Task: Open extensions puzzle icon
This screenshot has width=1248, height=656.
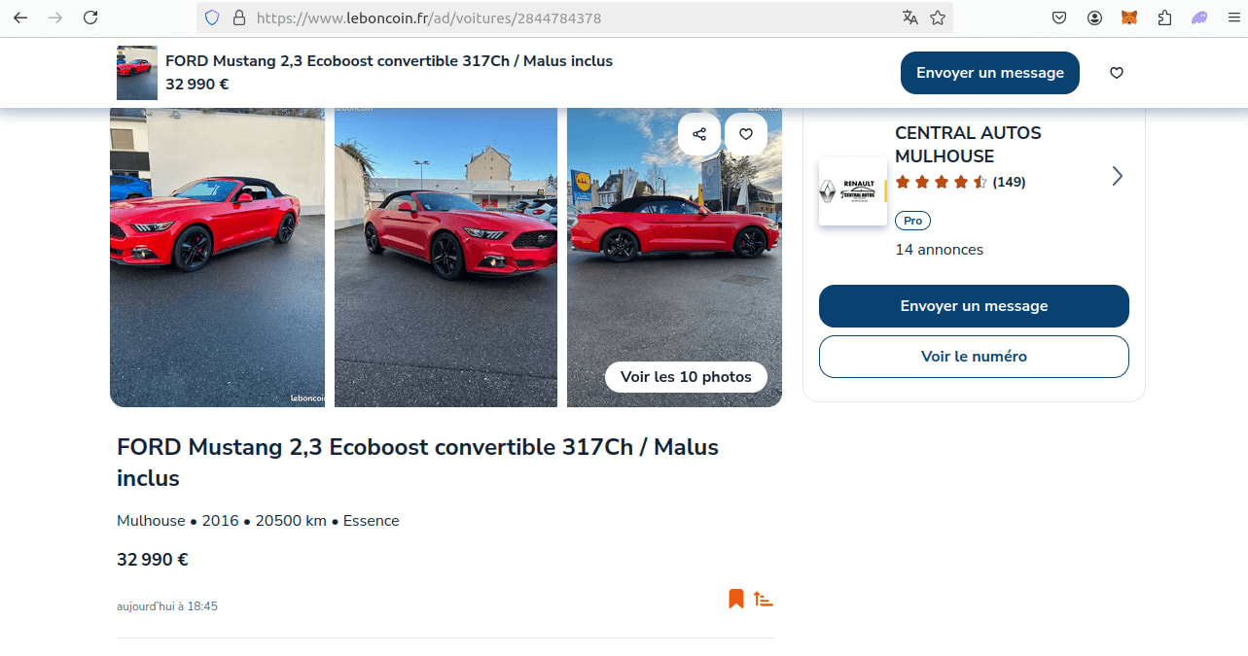Action: point(1164,17)
